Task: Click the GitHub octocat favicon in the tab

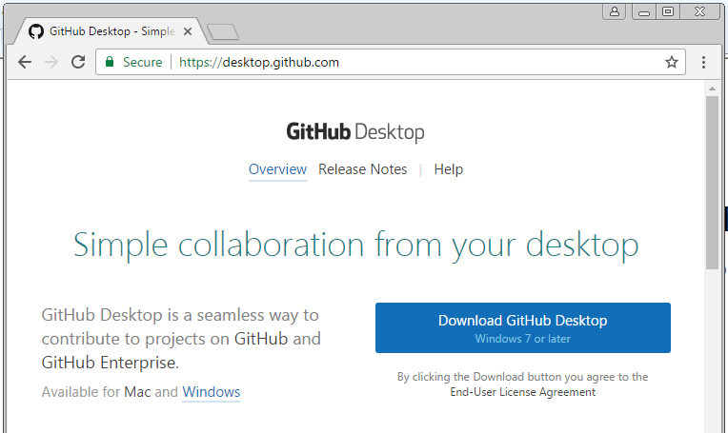Action: (x=36, y=31)
